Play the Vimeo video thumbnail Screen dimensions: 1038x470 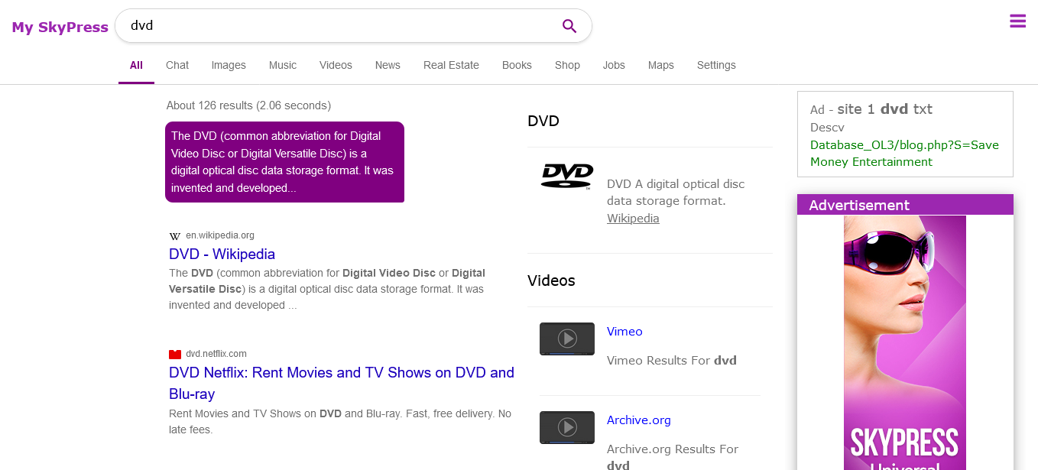[567, 339]
